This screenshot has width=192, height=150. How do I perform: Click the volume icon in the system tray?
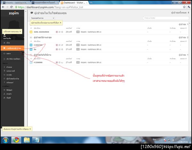tap(173, 140)
